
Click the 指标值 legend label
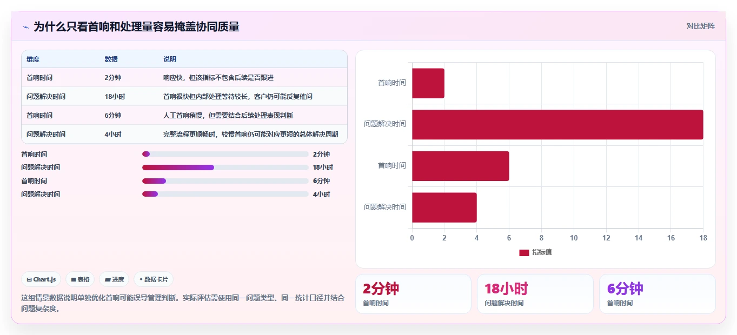click(542, 252)
